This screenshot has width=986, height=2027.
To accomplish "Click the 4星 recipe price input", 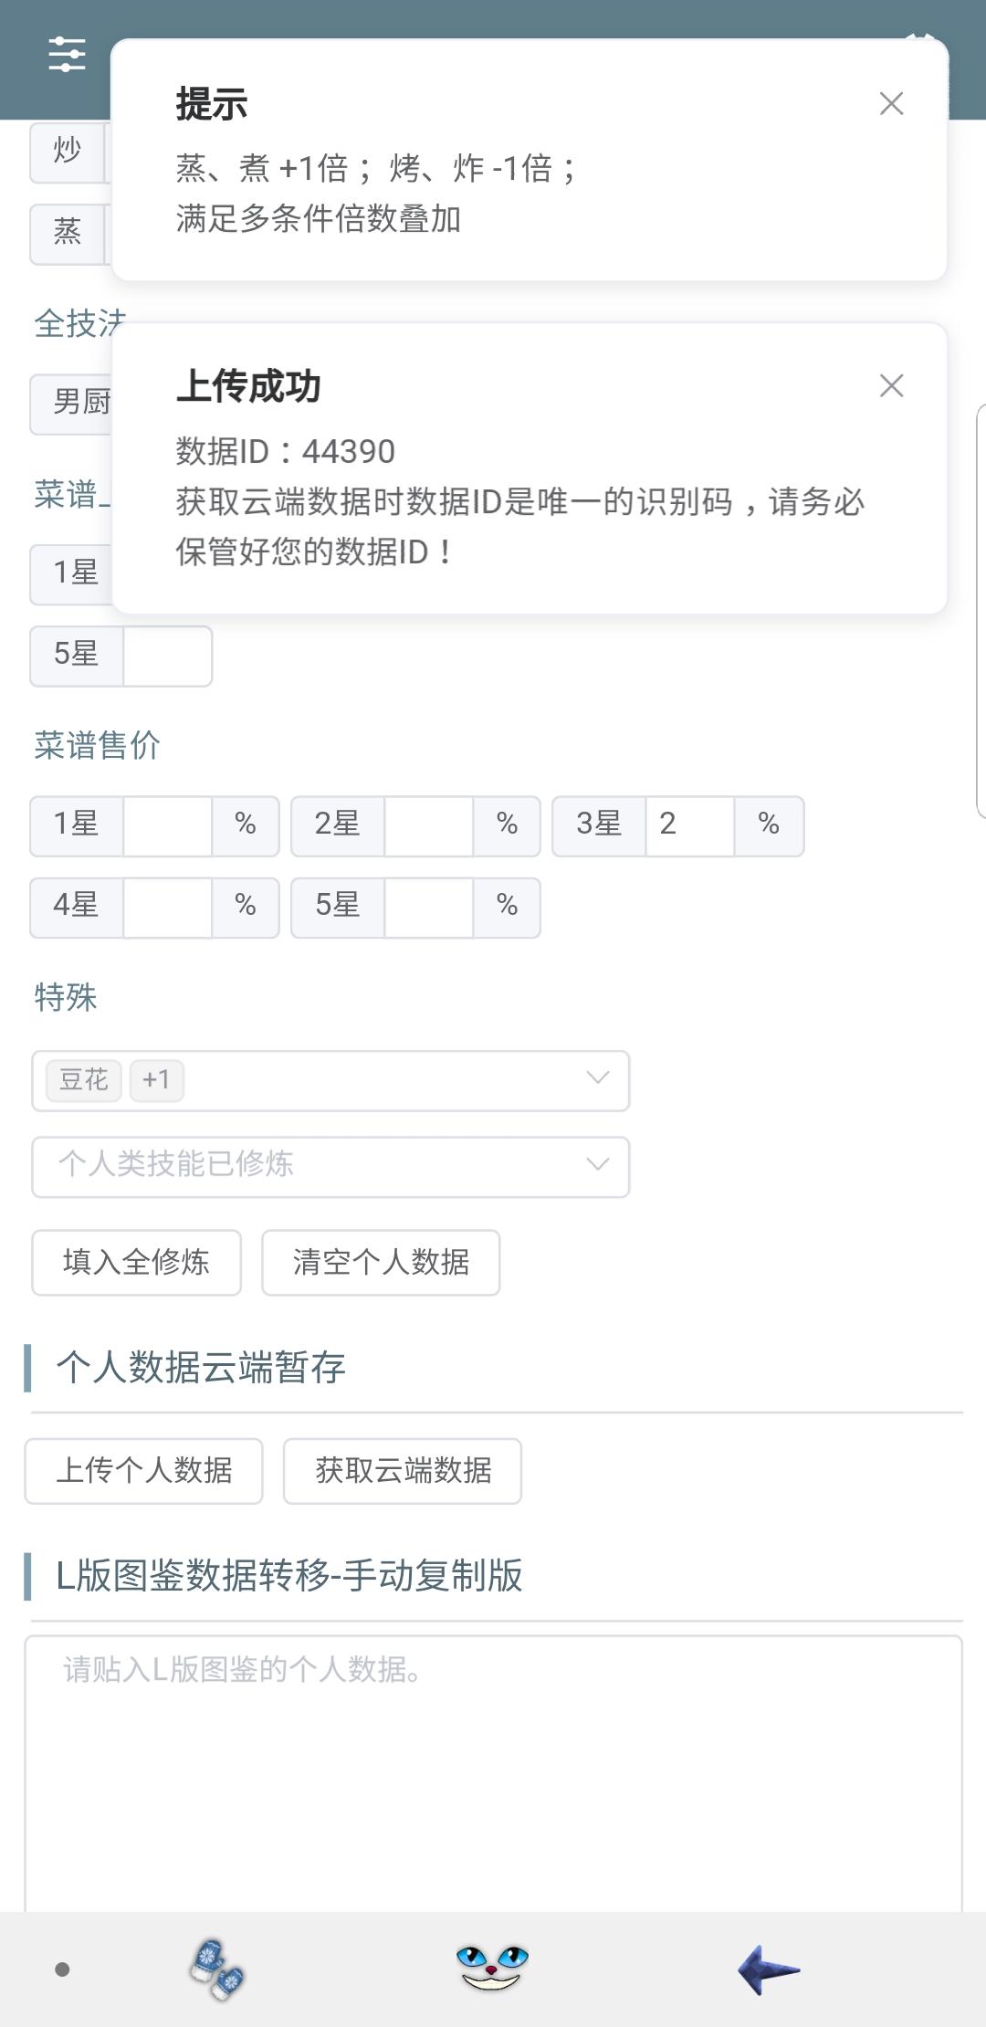I will click(167, 907).
